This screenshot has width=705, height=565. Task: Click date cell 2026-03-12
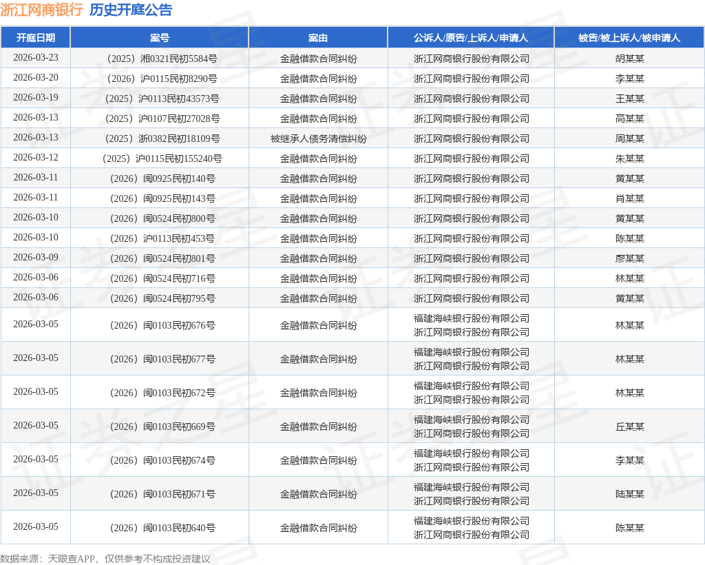tap(36, 158)
